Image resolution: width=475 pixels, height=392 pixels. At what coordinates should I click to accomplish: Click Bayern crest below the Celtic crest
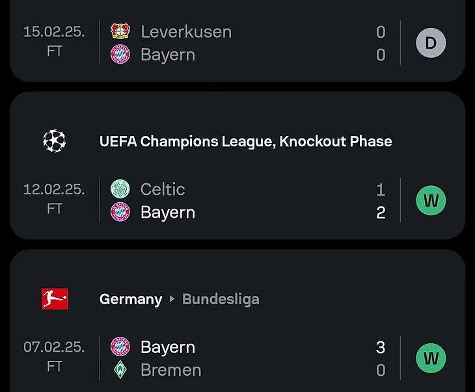pyautogui.click(x=120, y=213)
